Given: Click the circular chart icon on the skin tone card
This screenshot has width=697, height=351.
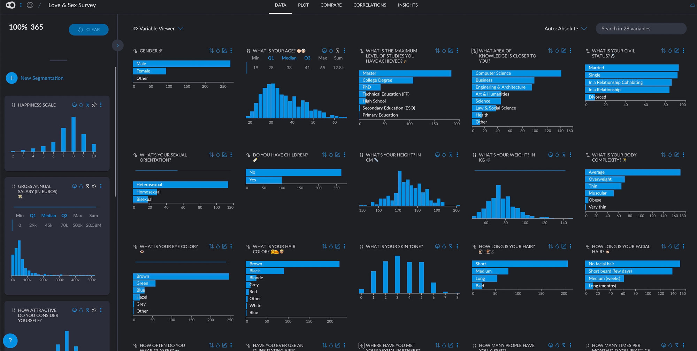Looking at the screenshot, I should tap(437, 247).
